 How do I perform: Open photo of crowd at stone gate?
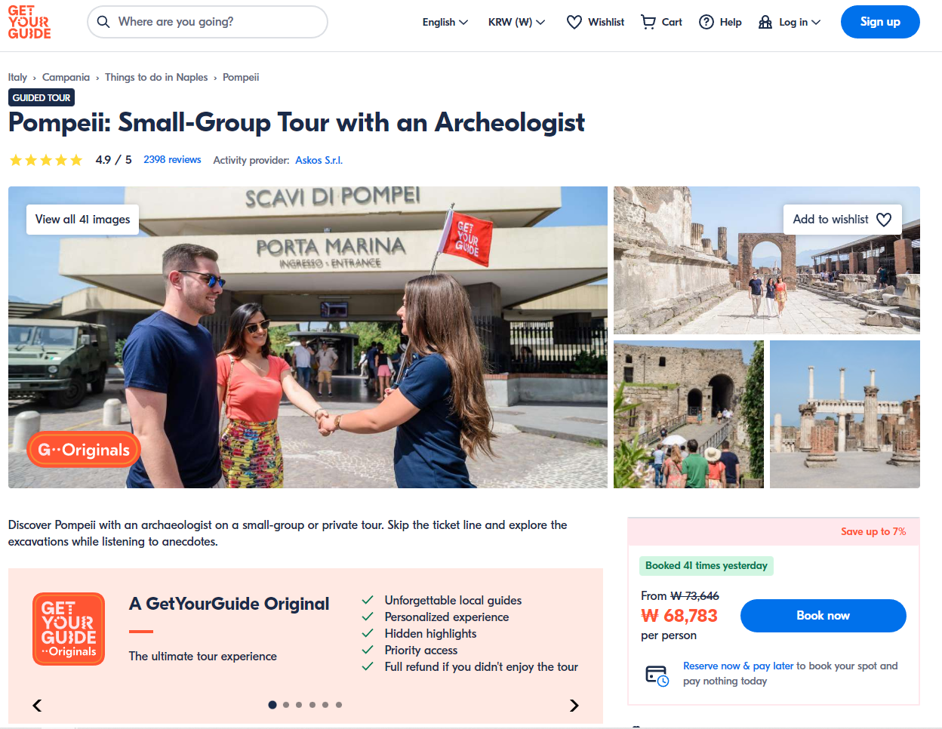[688, 414]
